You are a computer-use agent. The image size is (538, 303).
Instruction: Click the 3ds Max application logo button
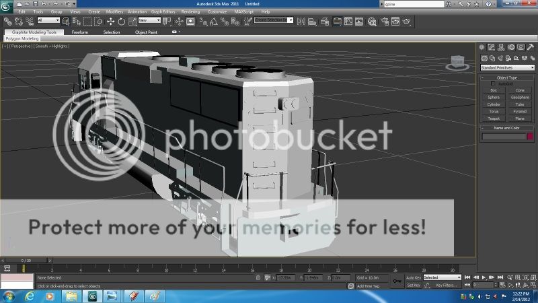coord(7,7)
